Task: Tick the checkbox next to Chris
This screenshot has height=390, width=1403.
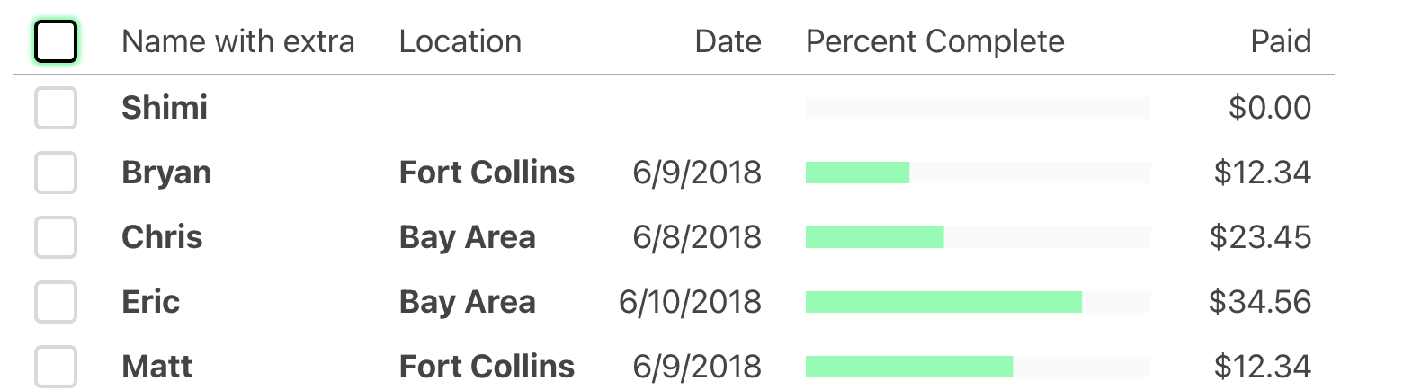Action: (x=56, y=237)
